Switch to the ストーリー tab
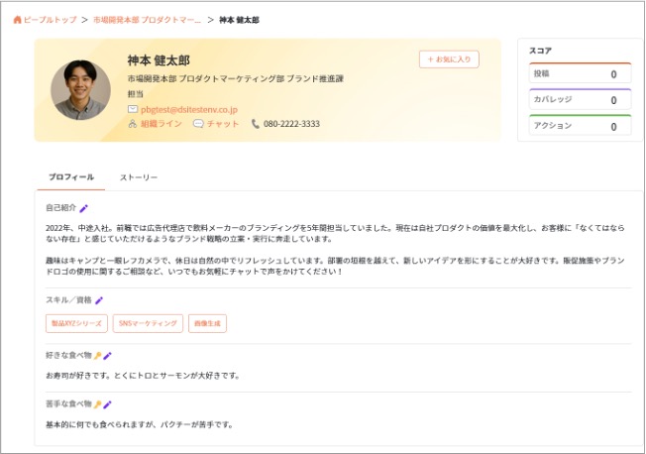The width and height of the screenshot is (646, 454). point(139,177)
